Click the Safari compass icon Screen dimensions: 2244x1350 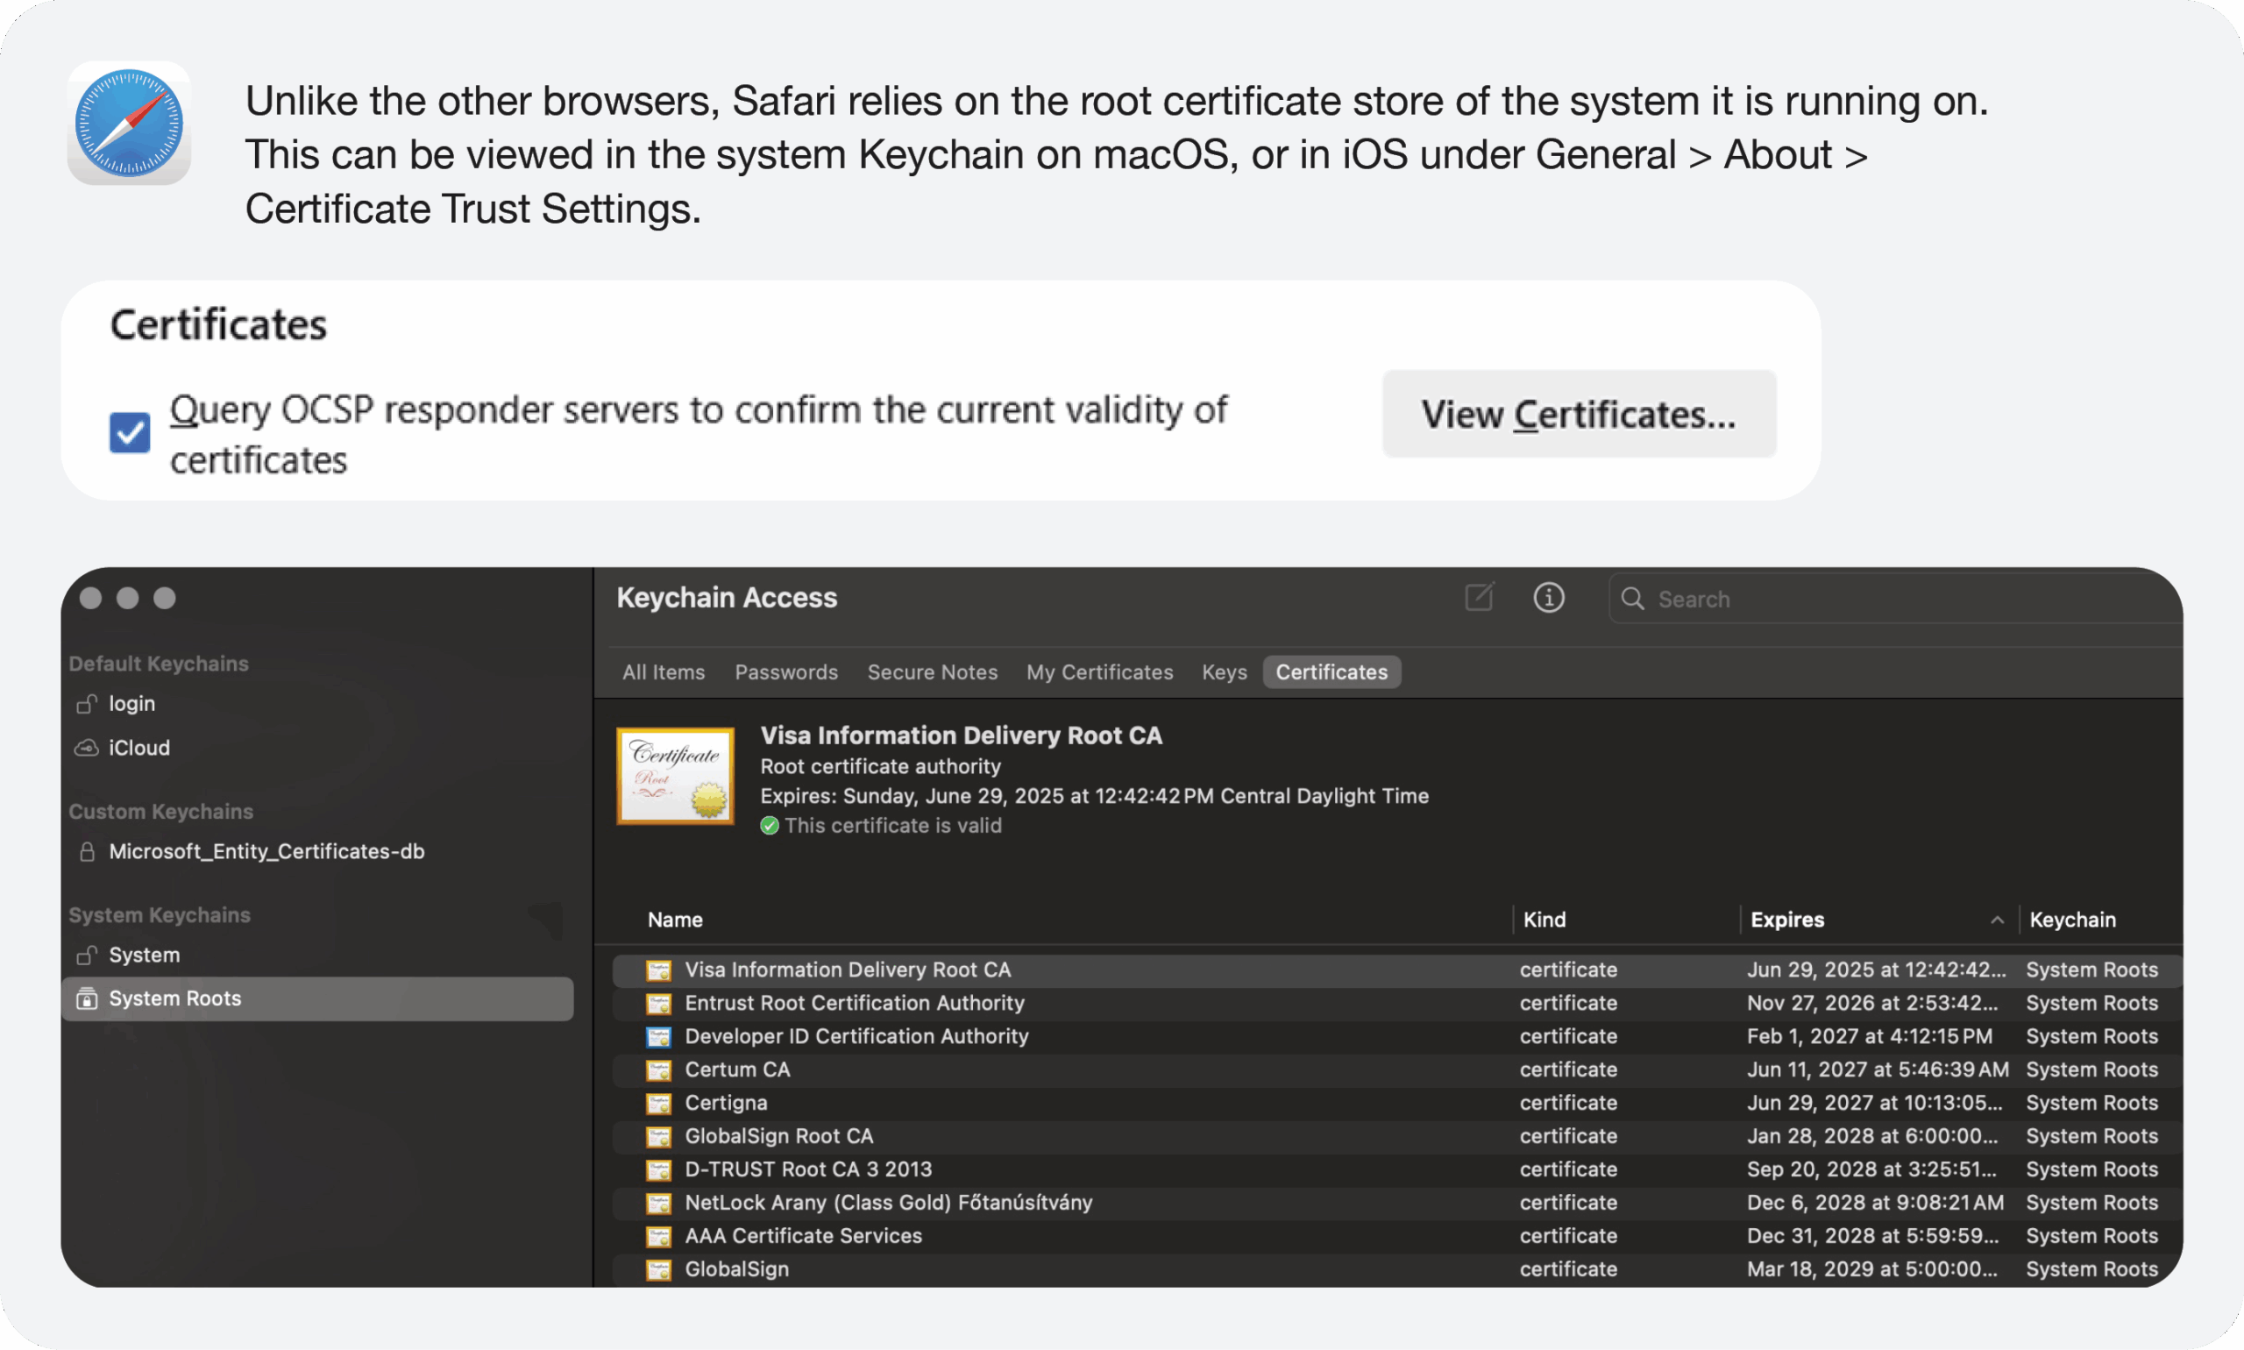tap(129, 123)
